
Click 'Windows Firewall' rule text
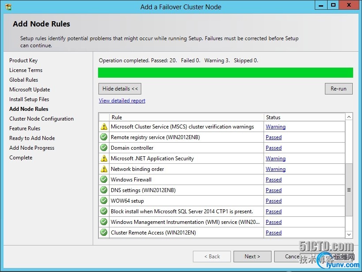click(x=131, y=180)
